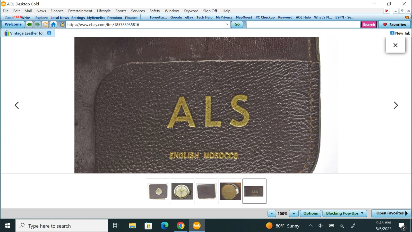Show hidden system tray icons

point(311,226)
